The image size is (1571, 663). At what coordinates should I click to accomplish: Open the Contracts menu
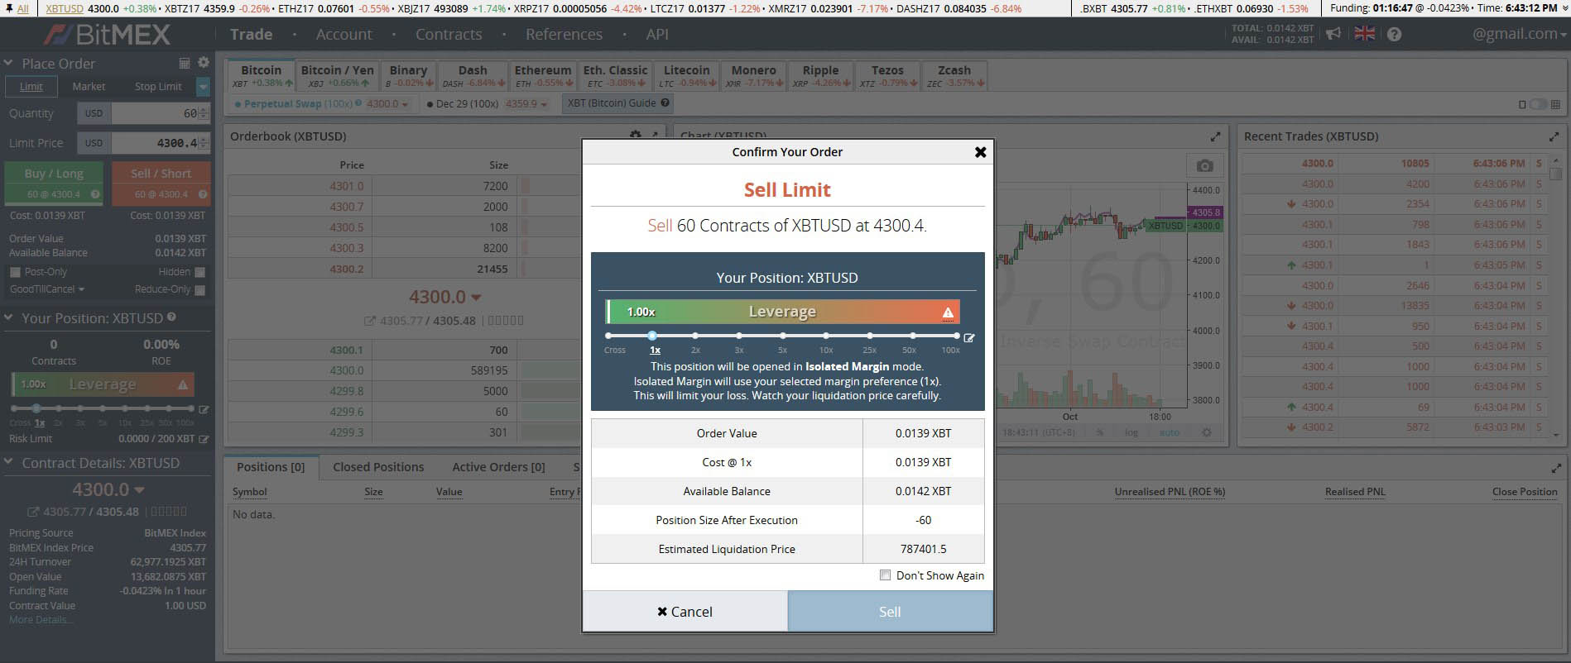[x=449, y=35]
